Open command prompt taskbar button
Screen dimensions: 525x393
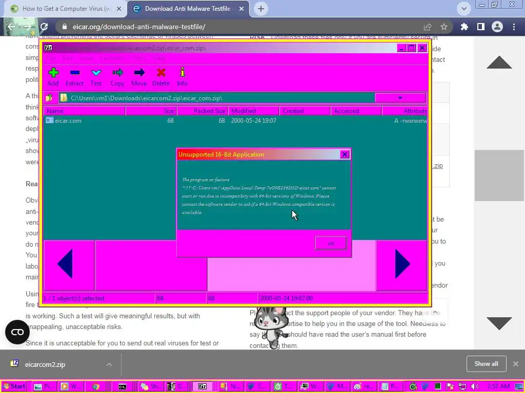click(x=123, y=386)
